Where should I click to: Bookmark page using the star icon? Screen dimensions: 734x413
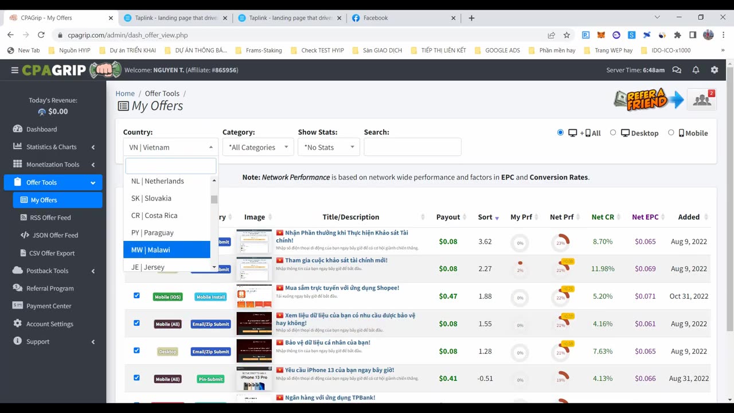pyautogui.click(x=567, y=35)
